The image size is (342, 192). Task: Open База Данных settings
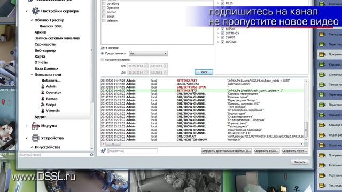46,69
